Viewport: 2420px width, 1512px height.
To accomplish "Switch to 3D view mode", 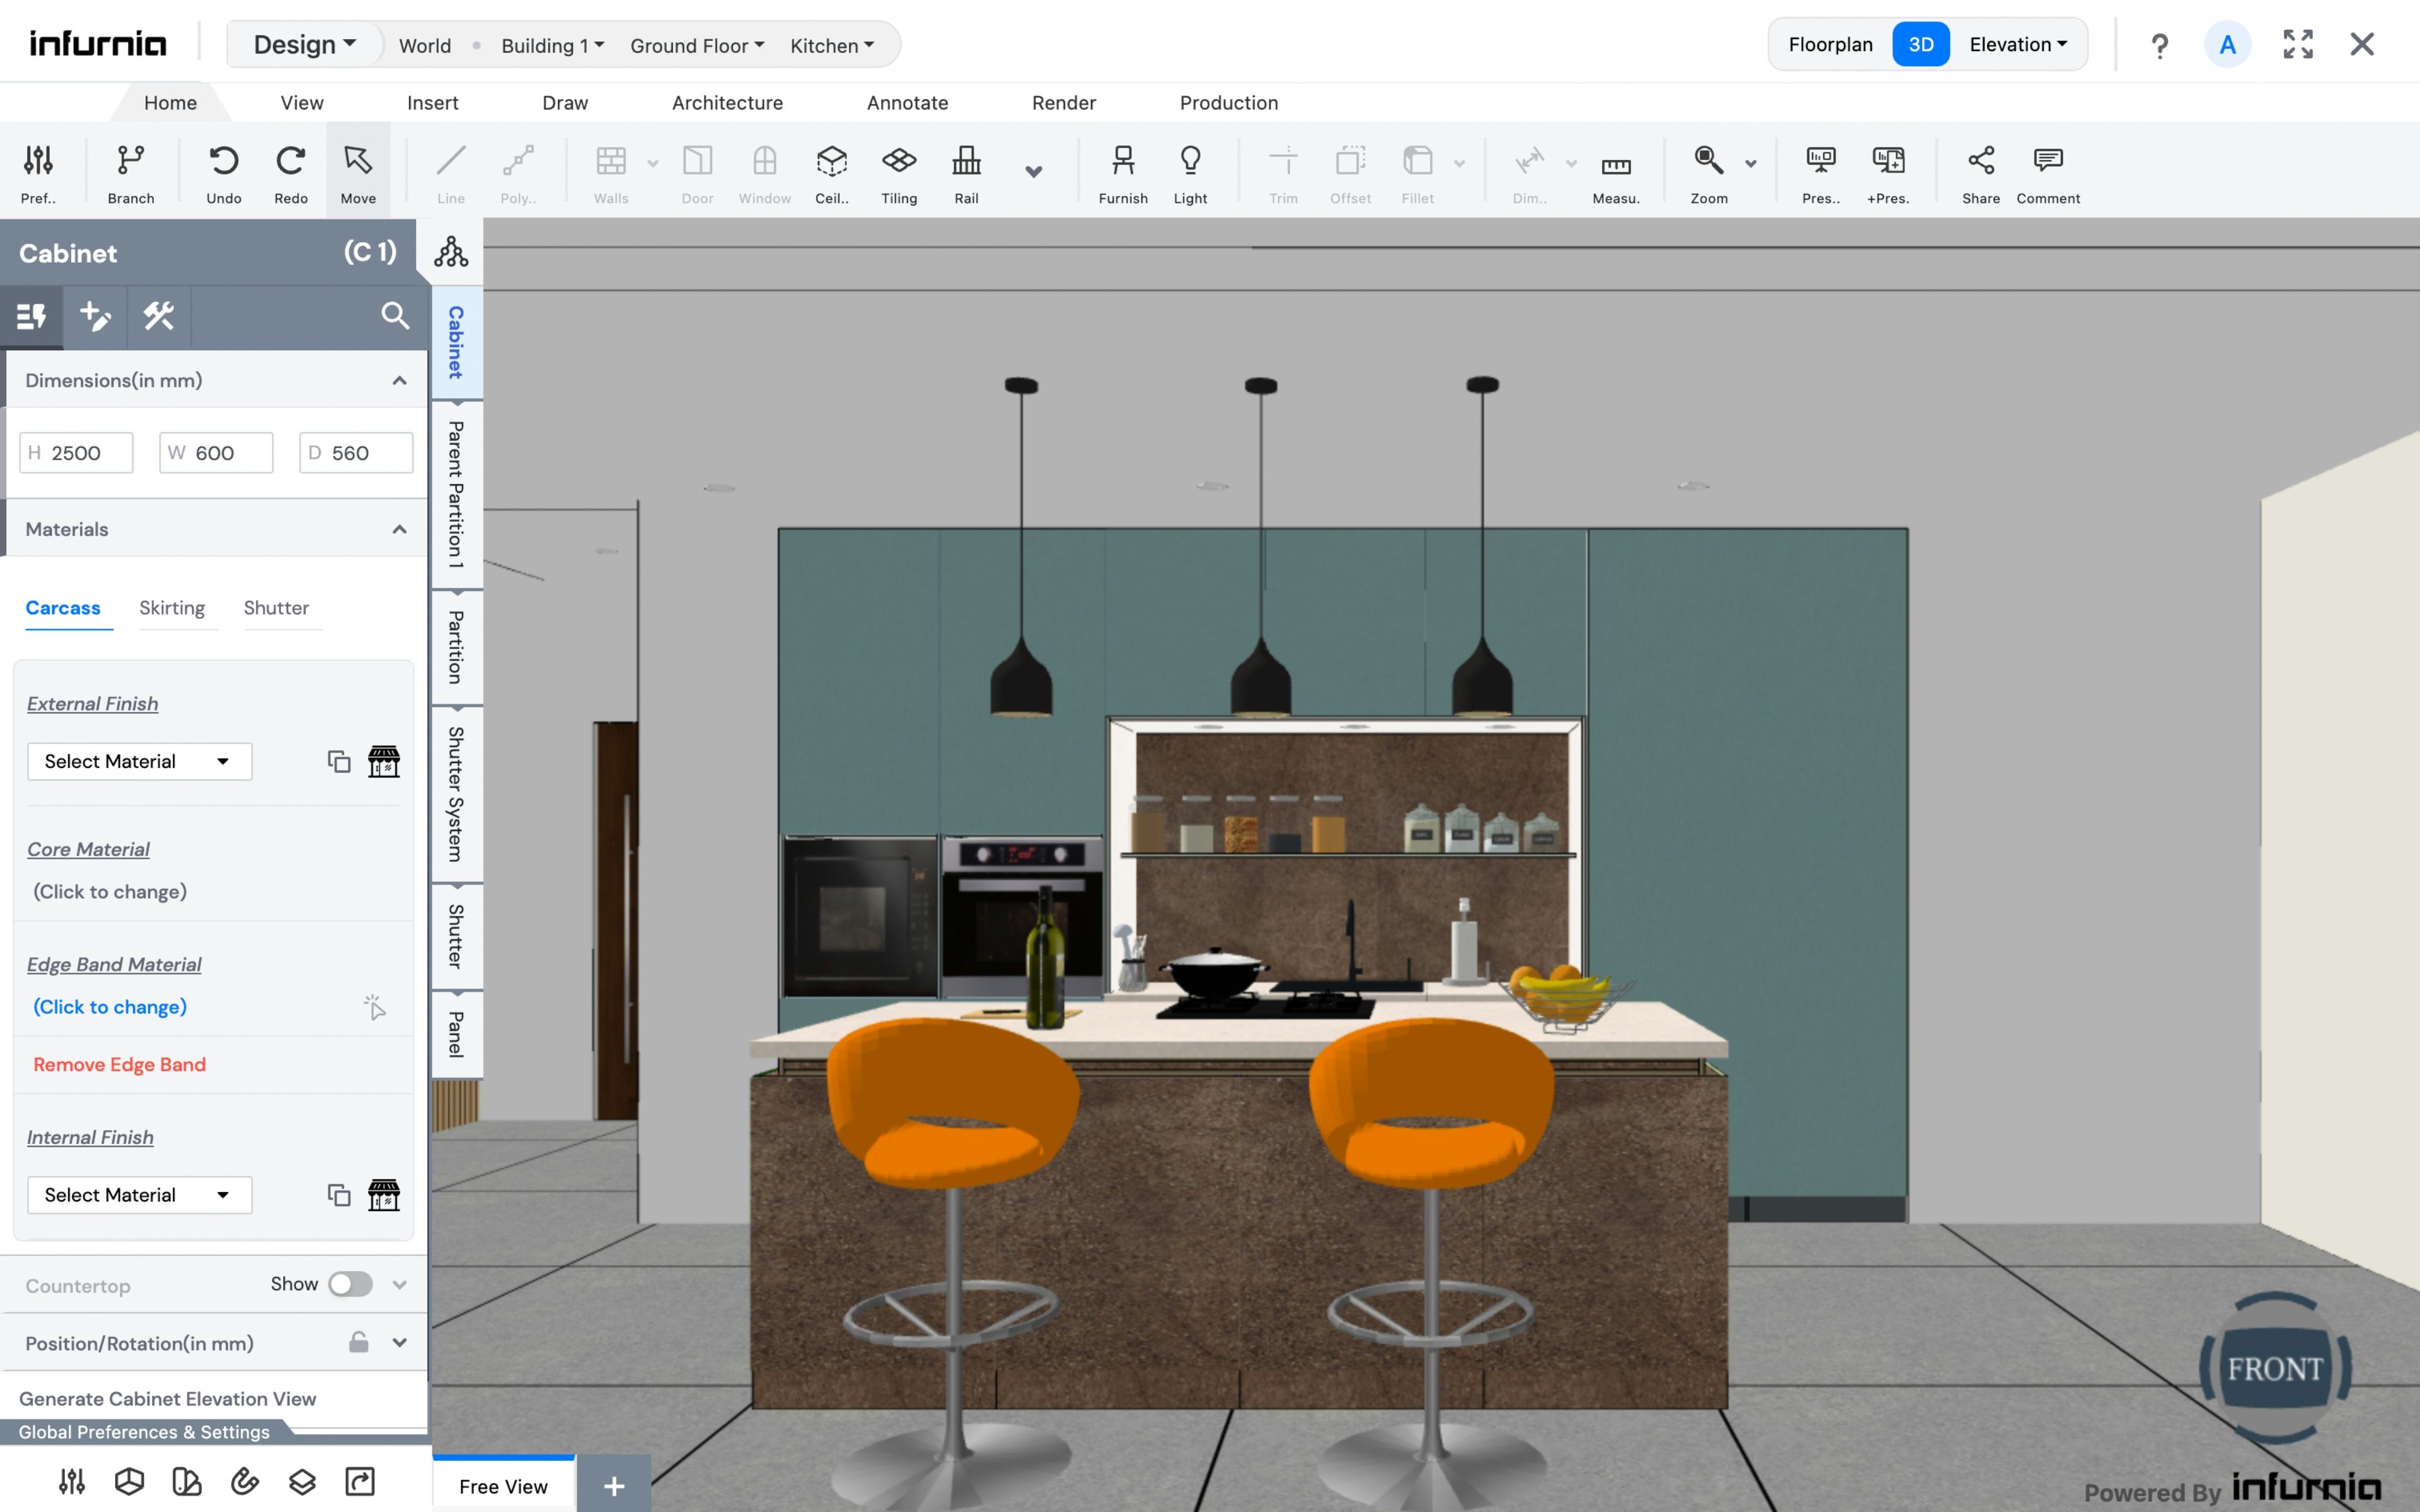I will pyautogui.click(x=1920, y=44).
